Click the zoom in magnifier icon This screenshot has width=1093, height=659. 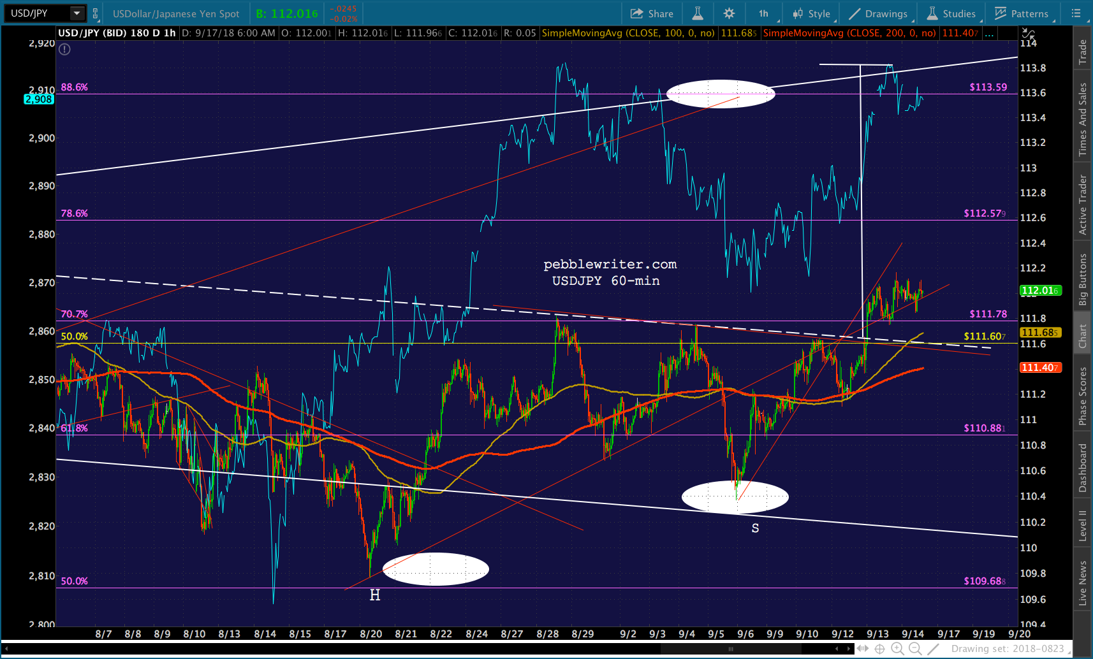[897, 649]
